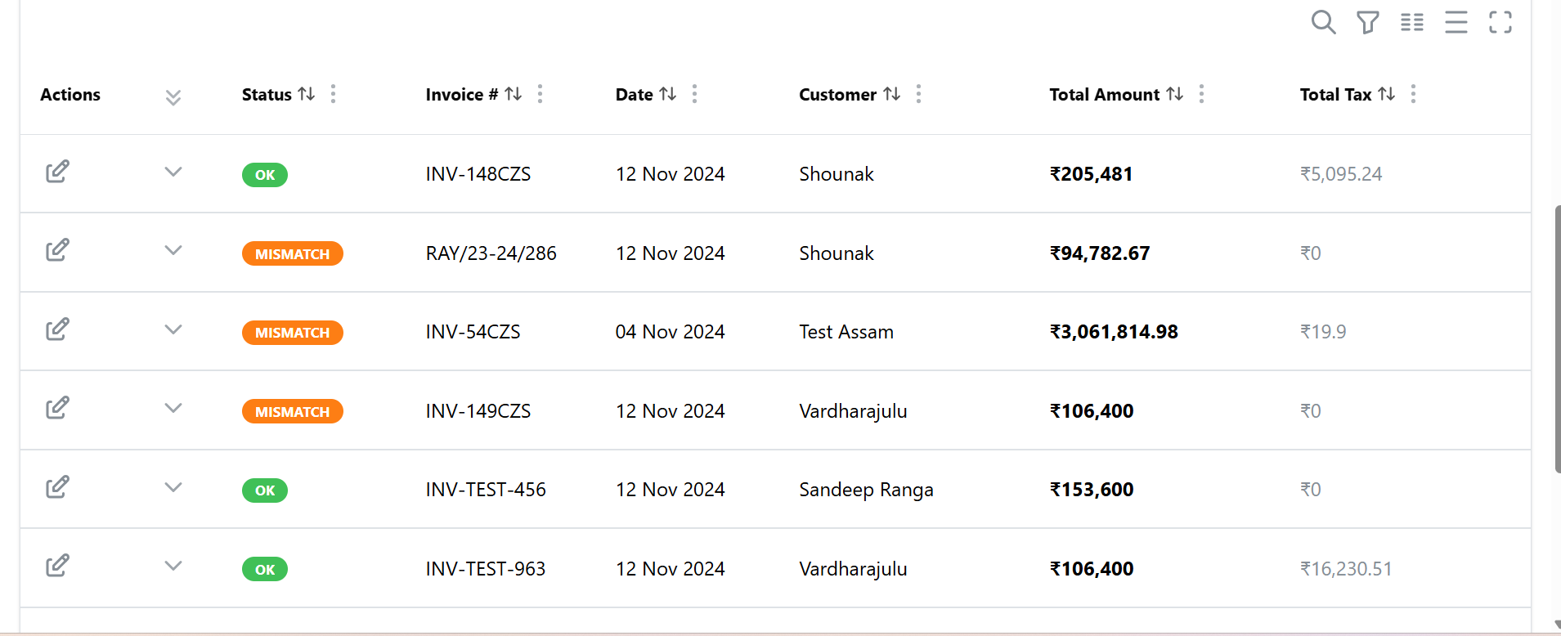Sort the table by Date
This screenshot has width=1561, height=636.
[x=667, y=94]
